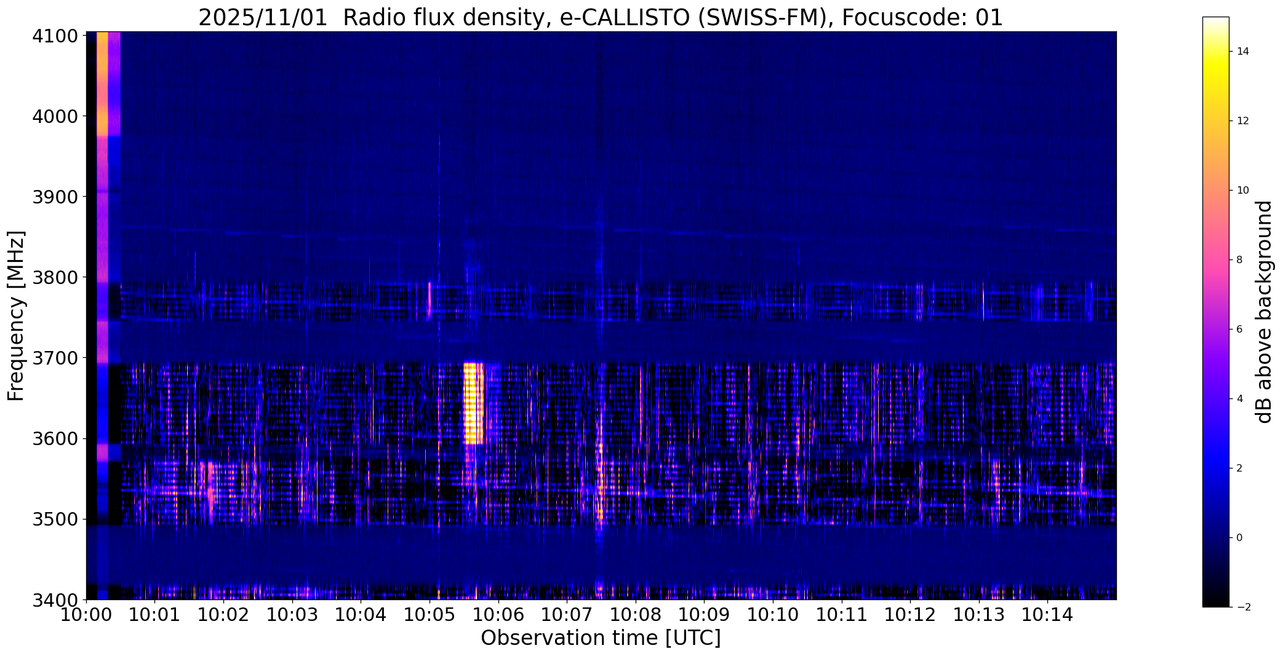This screenshot has width=1283, height=656.
Task: Click the 10:06 time tick label
Action: pos(499,615)
